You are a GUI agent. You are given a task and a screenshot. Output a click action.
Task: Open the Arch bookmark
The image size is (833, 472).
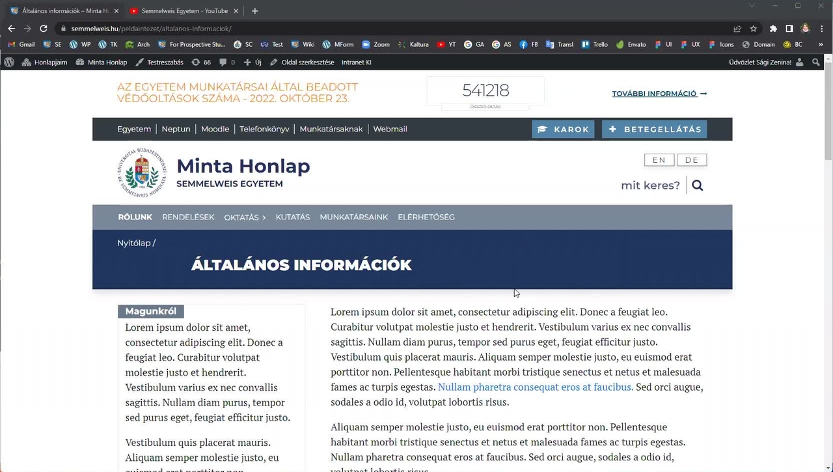pos(138,45)
